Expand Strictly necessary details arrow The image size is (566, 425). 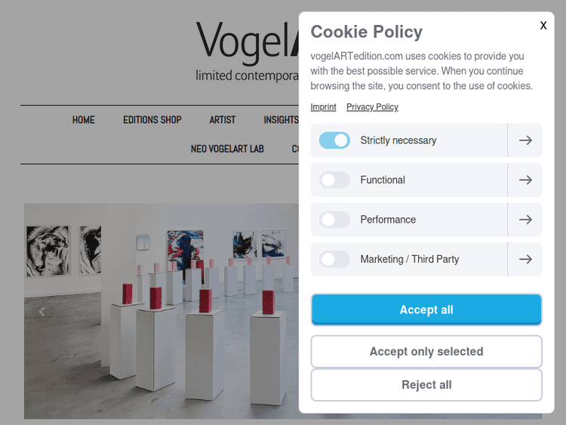coord(525,140)
